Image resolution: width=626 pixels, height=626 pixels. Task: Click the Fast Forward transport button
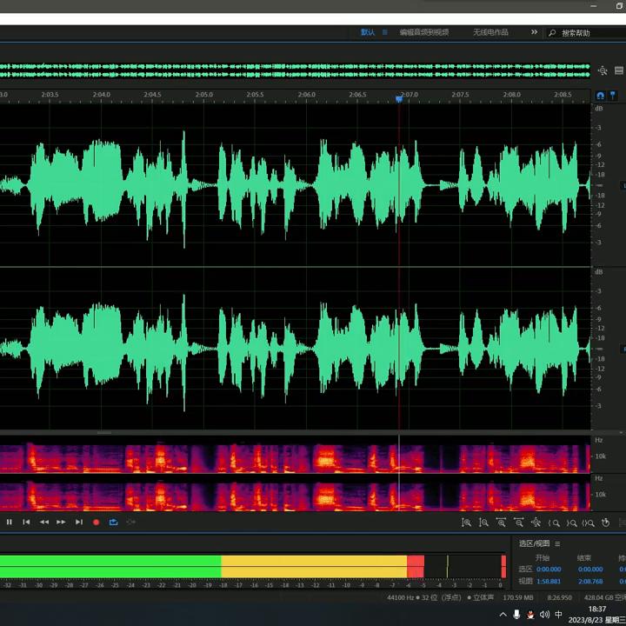(x=61, y=522)
